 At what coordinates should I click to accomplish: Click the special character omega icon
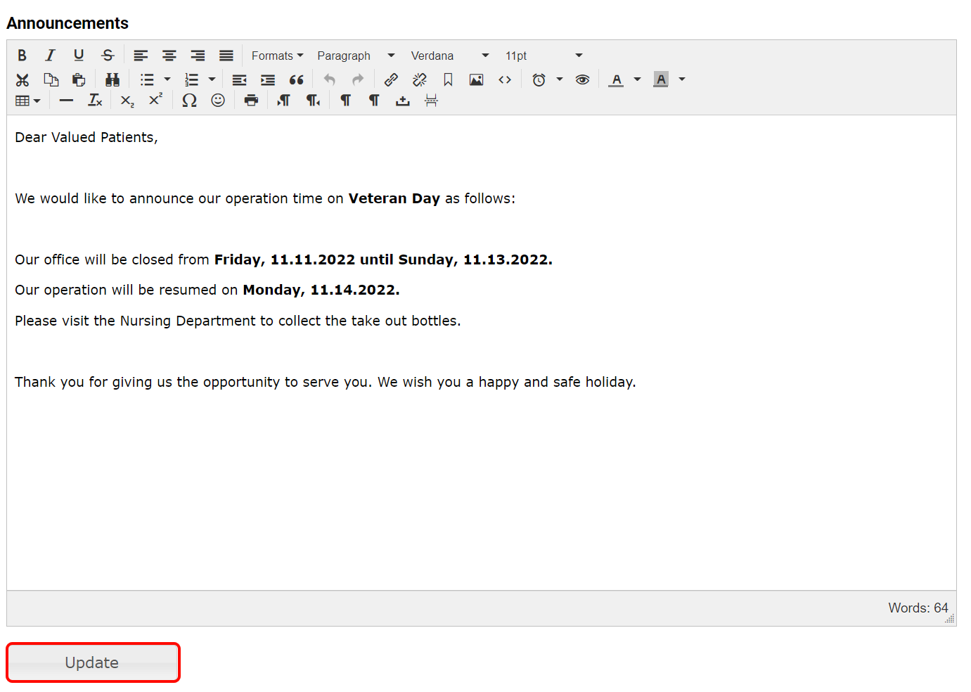tap(189, 101)
